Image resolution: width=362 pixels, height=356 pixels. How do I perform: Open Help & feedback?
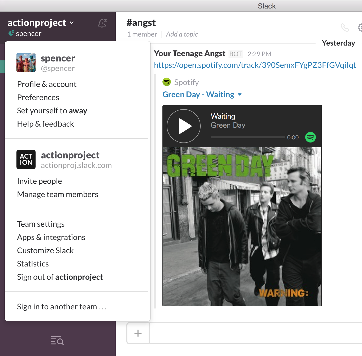point(45,124)
